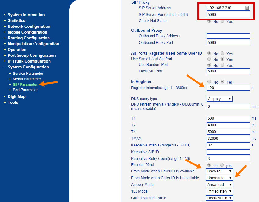The image size is (259, 202).
Task: Edit the SIP Server Port field
Action: point(228,15)
